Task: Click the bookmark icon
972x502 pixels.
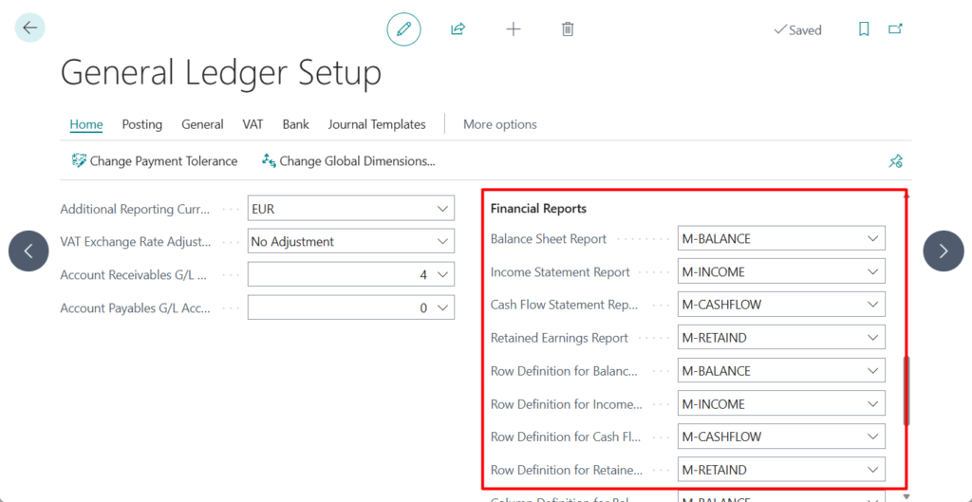Action: coord(864,29)
